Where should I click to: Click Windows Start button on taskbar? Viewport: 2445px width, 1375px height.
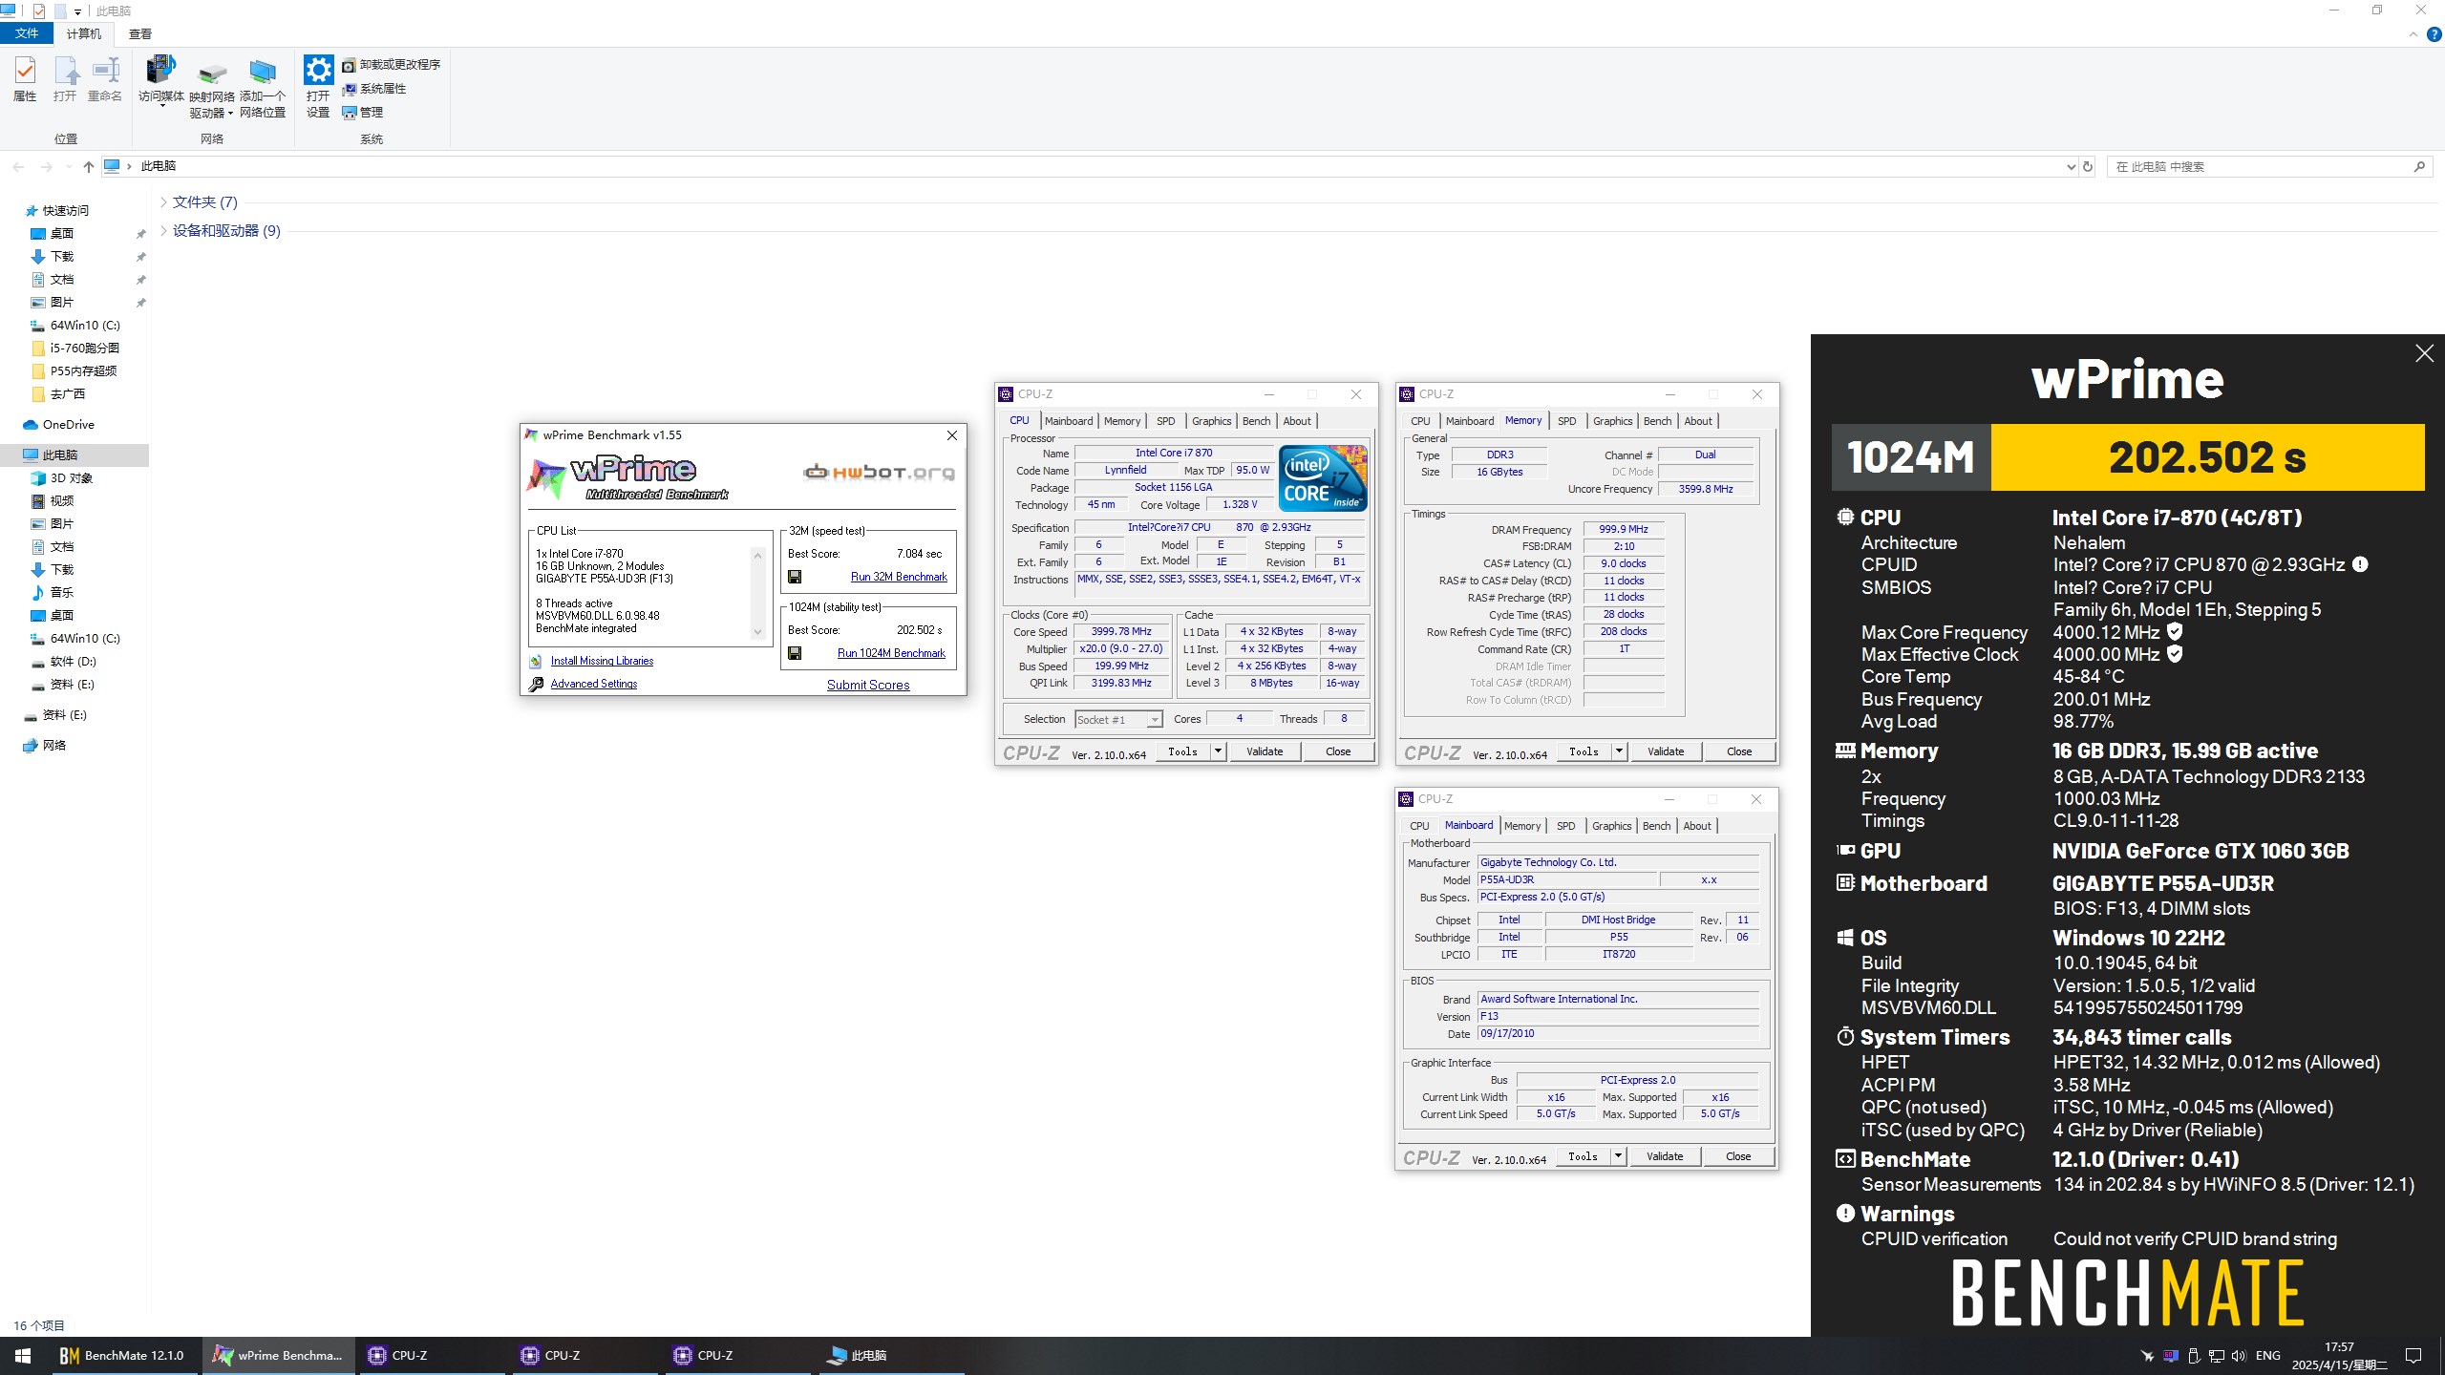point(23,1356)
